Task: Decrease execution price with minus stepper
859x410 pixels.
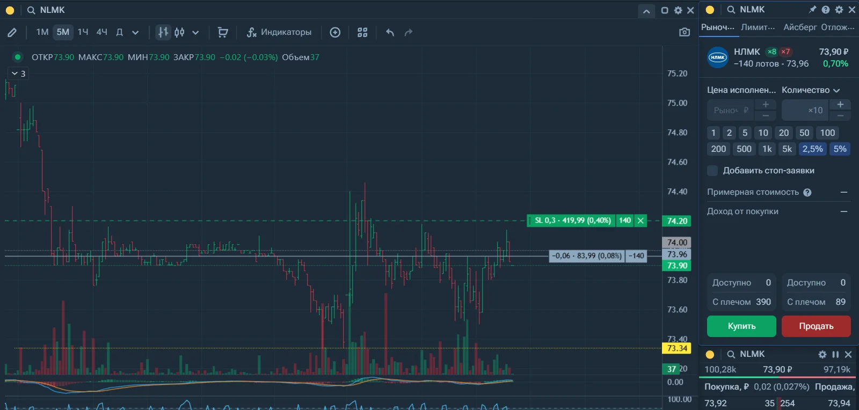Action: [x=766, y=116]
